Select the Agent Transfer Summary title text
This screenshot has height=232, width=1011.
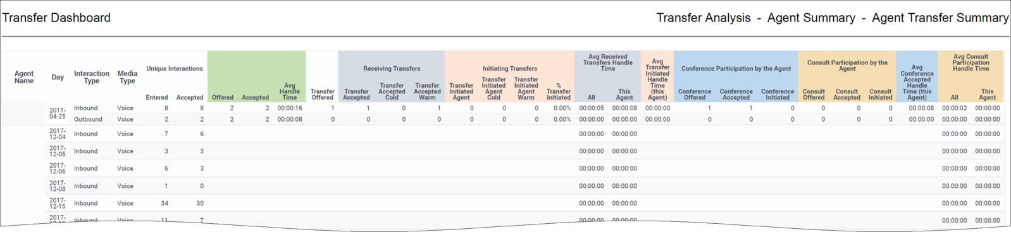(x=940, y=18)
